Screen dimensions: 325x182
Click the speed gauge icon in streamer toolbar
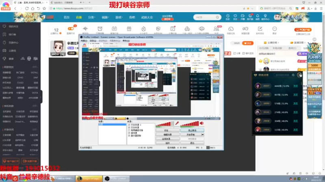click(x=231, y=29)
